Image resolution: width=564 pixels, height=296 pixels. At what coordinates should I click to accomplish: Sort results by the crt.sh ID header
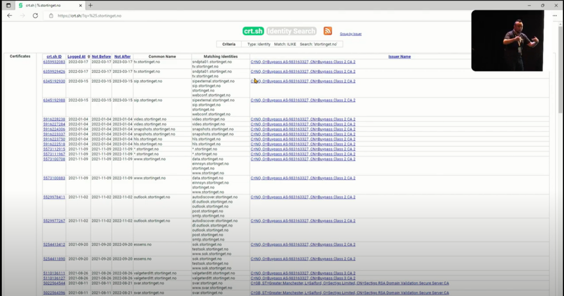tap(54, 57)
